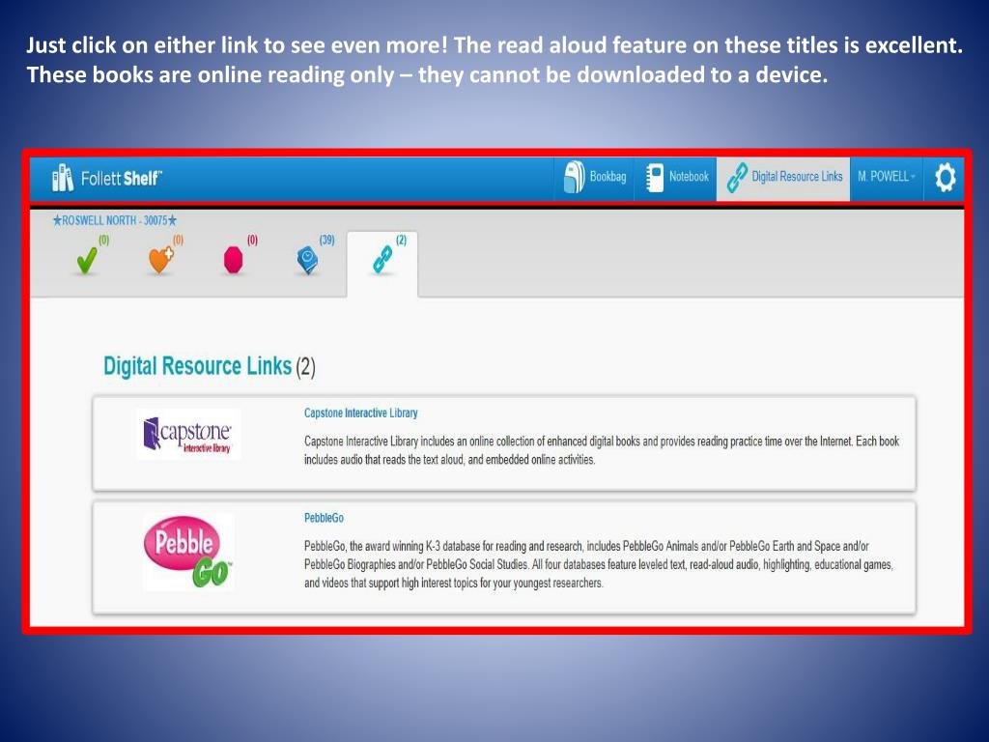The width and height of the screenshot is (989, 742).
Task: Open the PebbleGo title link
Action: click(x=324, y=518)
